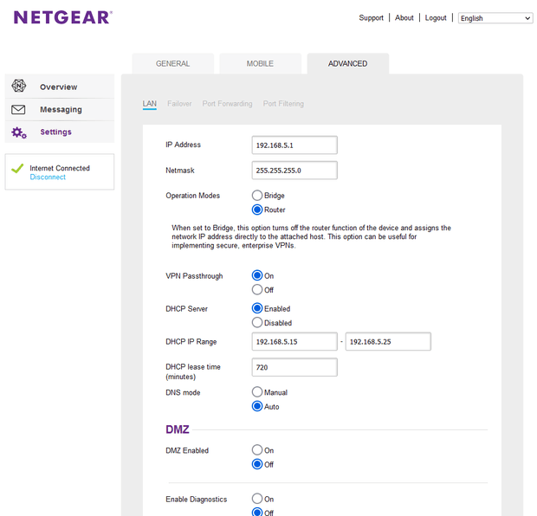Click the IP Address input field
Viewport: 537px width, 516px height.
(294, 145)
